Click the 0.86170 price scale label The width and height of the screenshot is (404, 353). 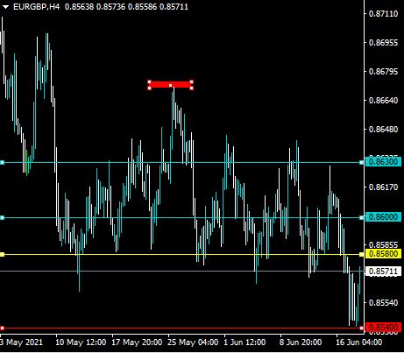[383, 187]
